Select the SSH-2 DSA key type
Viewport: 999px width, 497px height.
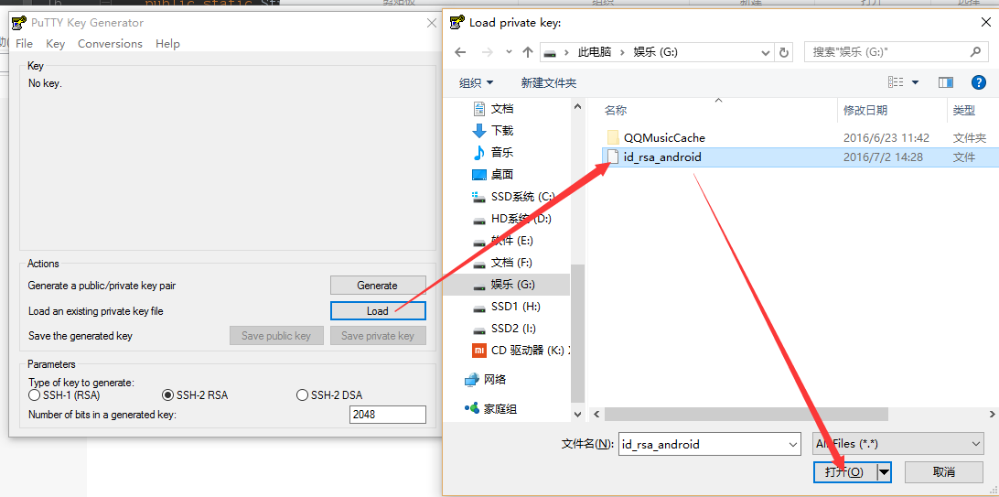click(329, 395)
